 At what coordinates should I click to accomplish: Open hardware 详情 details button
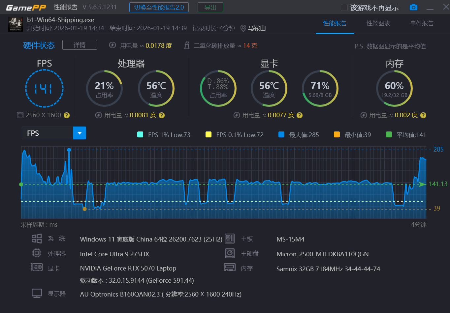tap(80, 45)
